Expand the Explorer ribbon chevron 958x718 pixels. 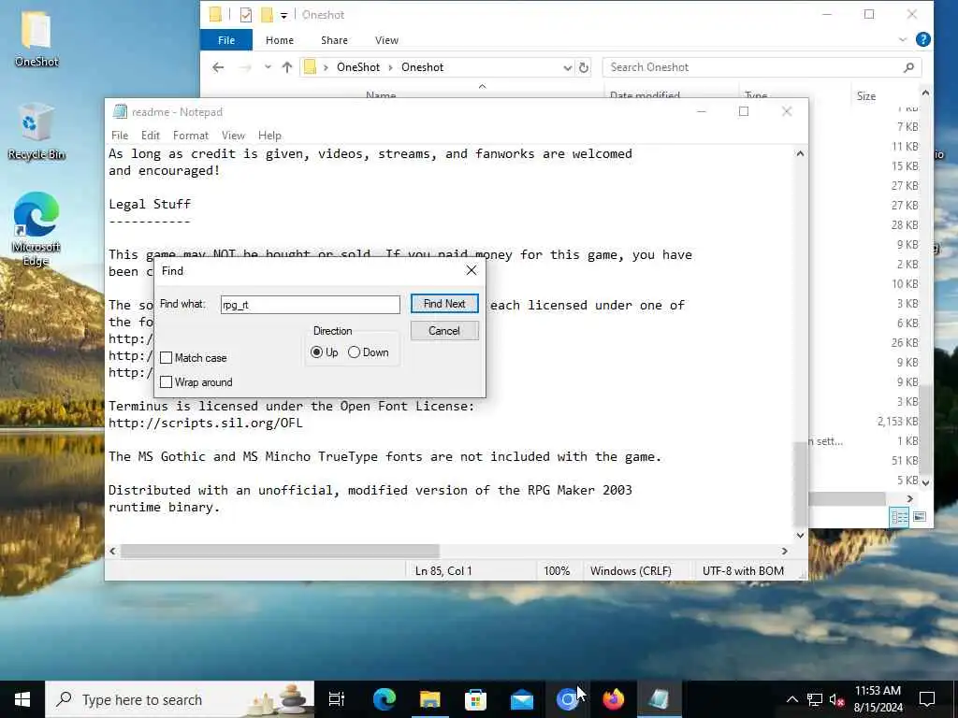click(903, 39)
